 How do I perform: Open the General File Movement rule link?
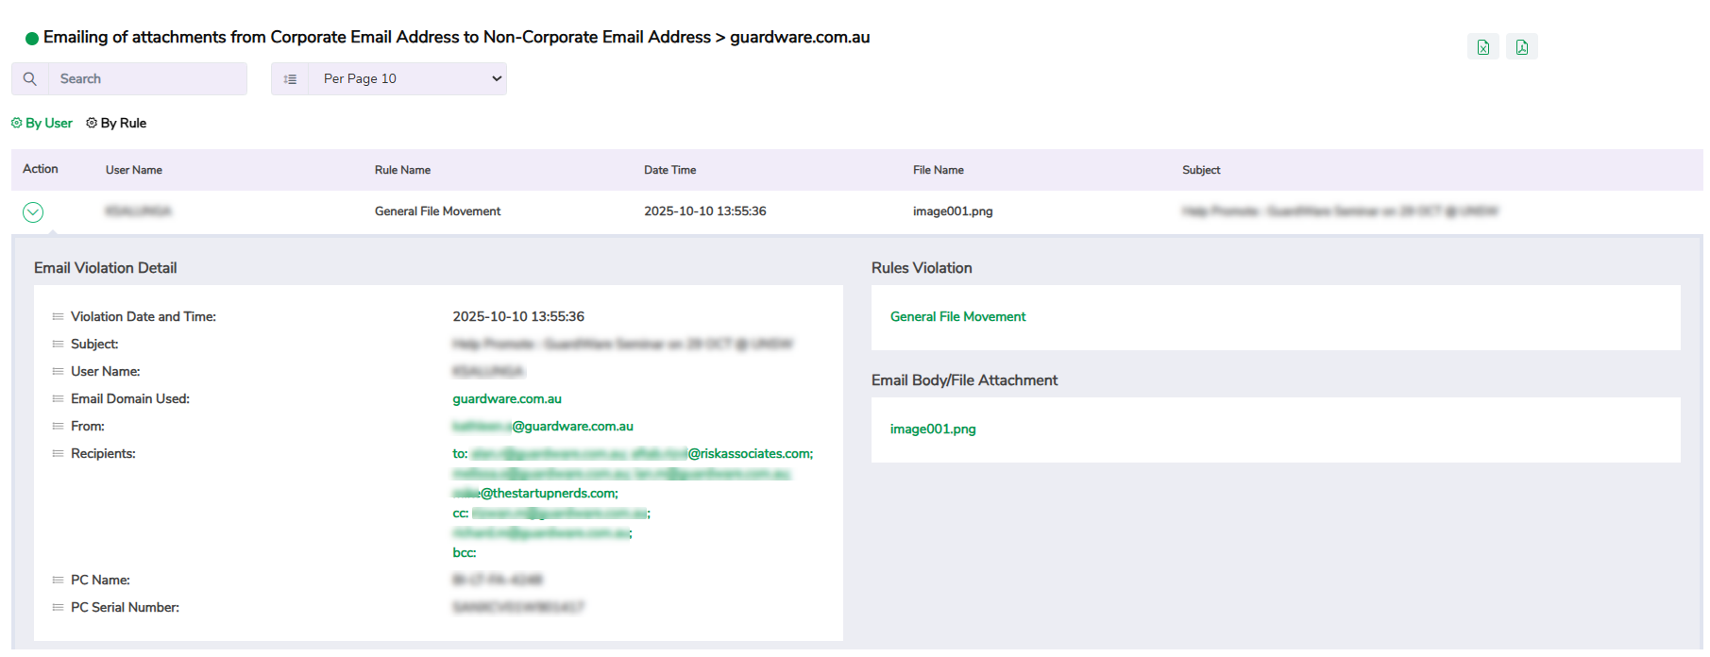coord(957,316)
